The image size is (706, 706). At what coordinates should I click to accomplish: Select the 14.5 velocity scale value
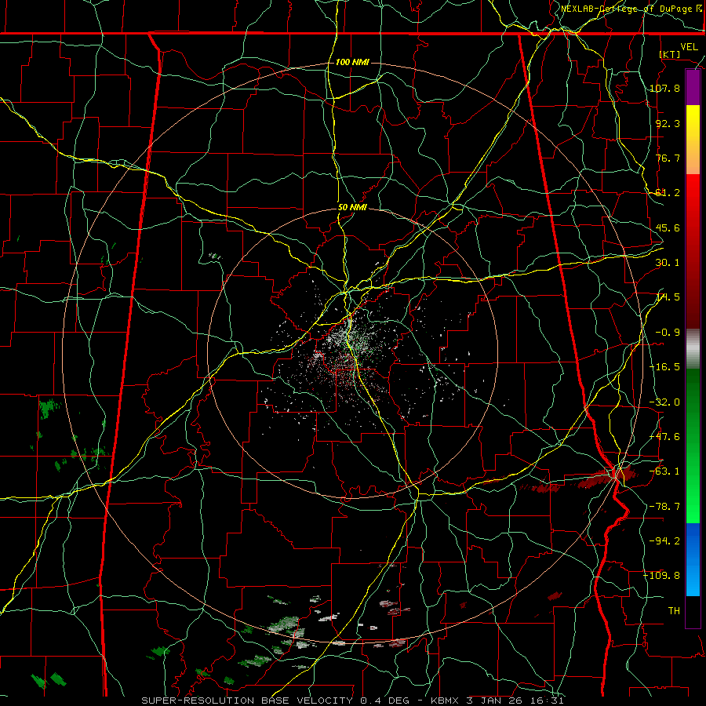point(668,297)
